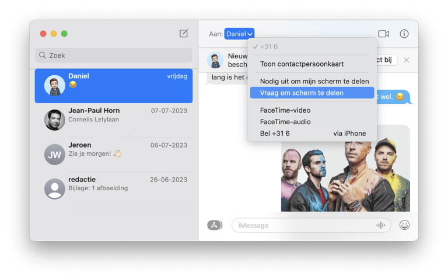Screen dimensions: 448x280
Task: Open the Daniel conversation
Action: point(114,86)
